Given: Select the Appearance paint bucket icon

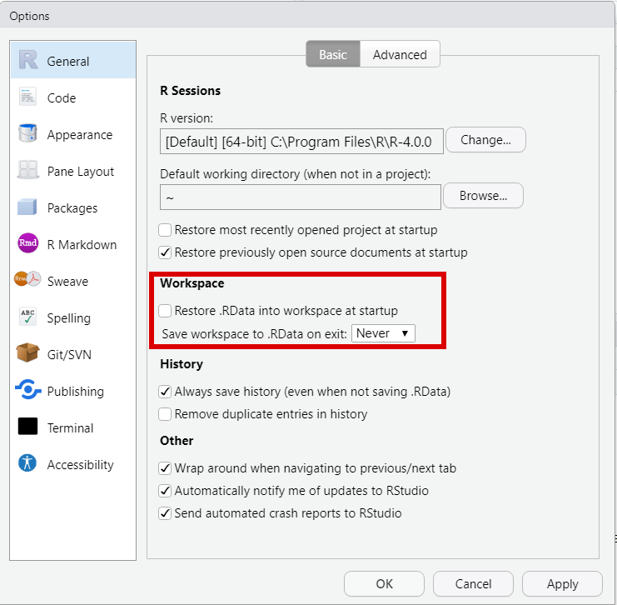Looking at the screenshot, I should pyautogui.click(x=28, y=134).
